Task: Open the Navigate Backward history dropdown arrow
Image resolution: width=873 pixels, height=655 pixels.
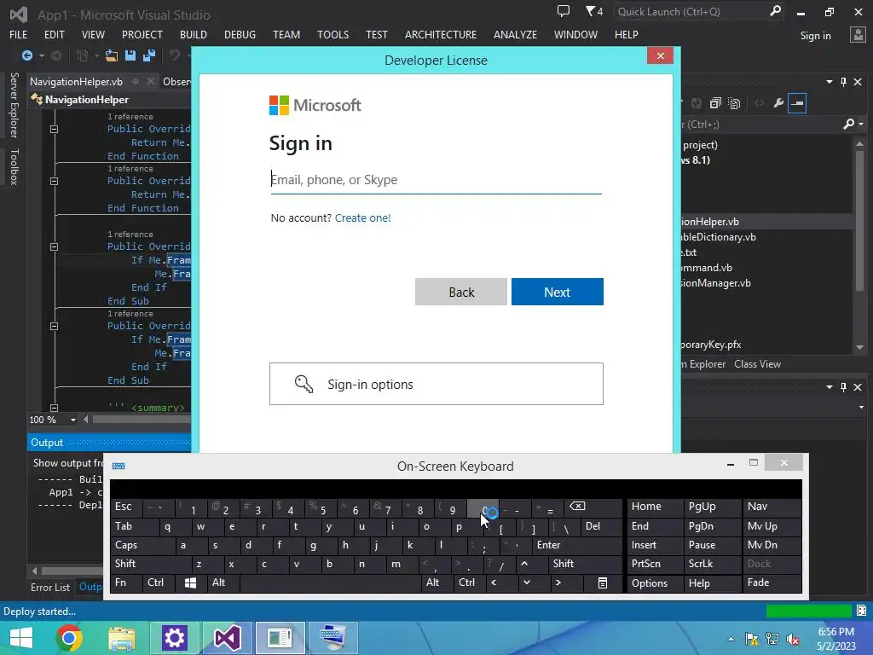Action: click(42, 55)
